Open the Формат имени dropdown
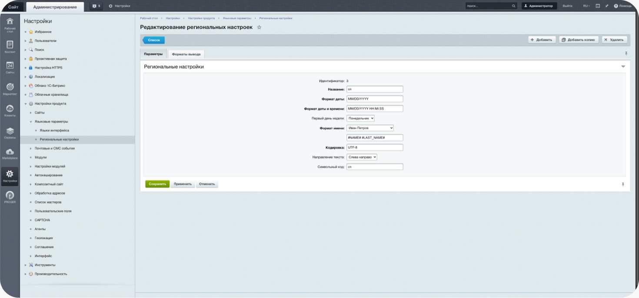 coord(370,128)
